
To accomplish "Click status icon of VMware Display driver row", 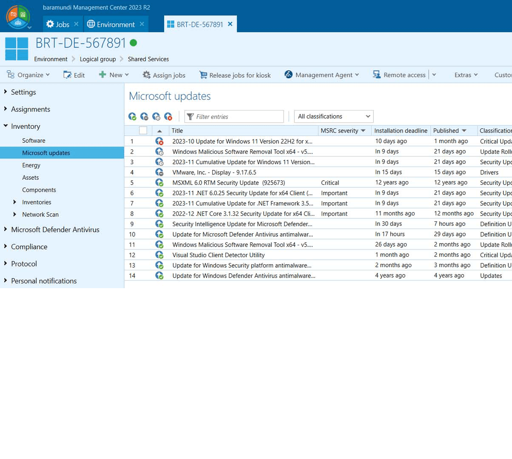I will coord(159,172).
